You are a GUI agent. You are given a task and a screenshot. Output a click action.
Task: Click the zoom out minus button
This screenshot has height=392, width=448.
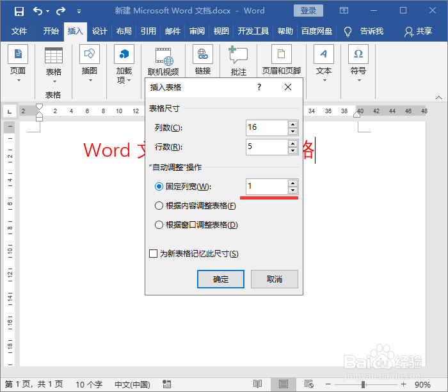(x=328, y=384)
